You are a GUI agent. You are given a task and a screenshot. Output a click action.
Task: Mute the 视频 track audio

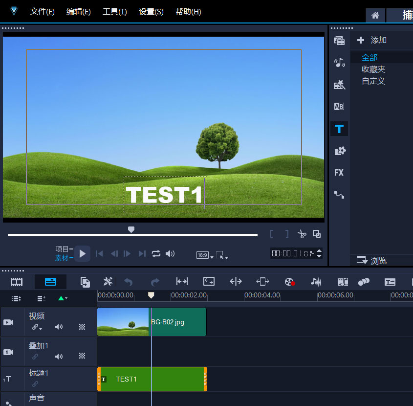tap(59, 327)
